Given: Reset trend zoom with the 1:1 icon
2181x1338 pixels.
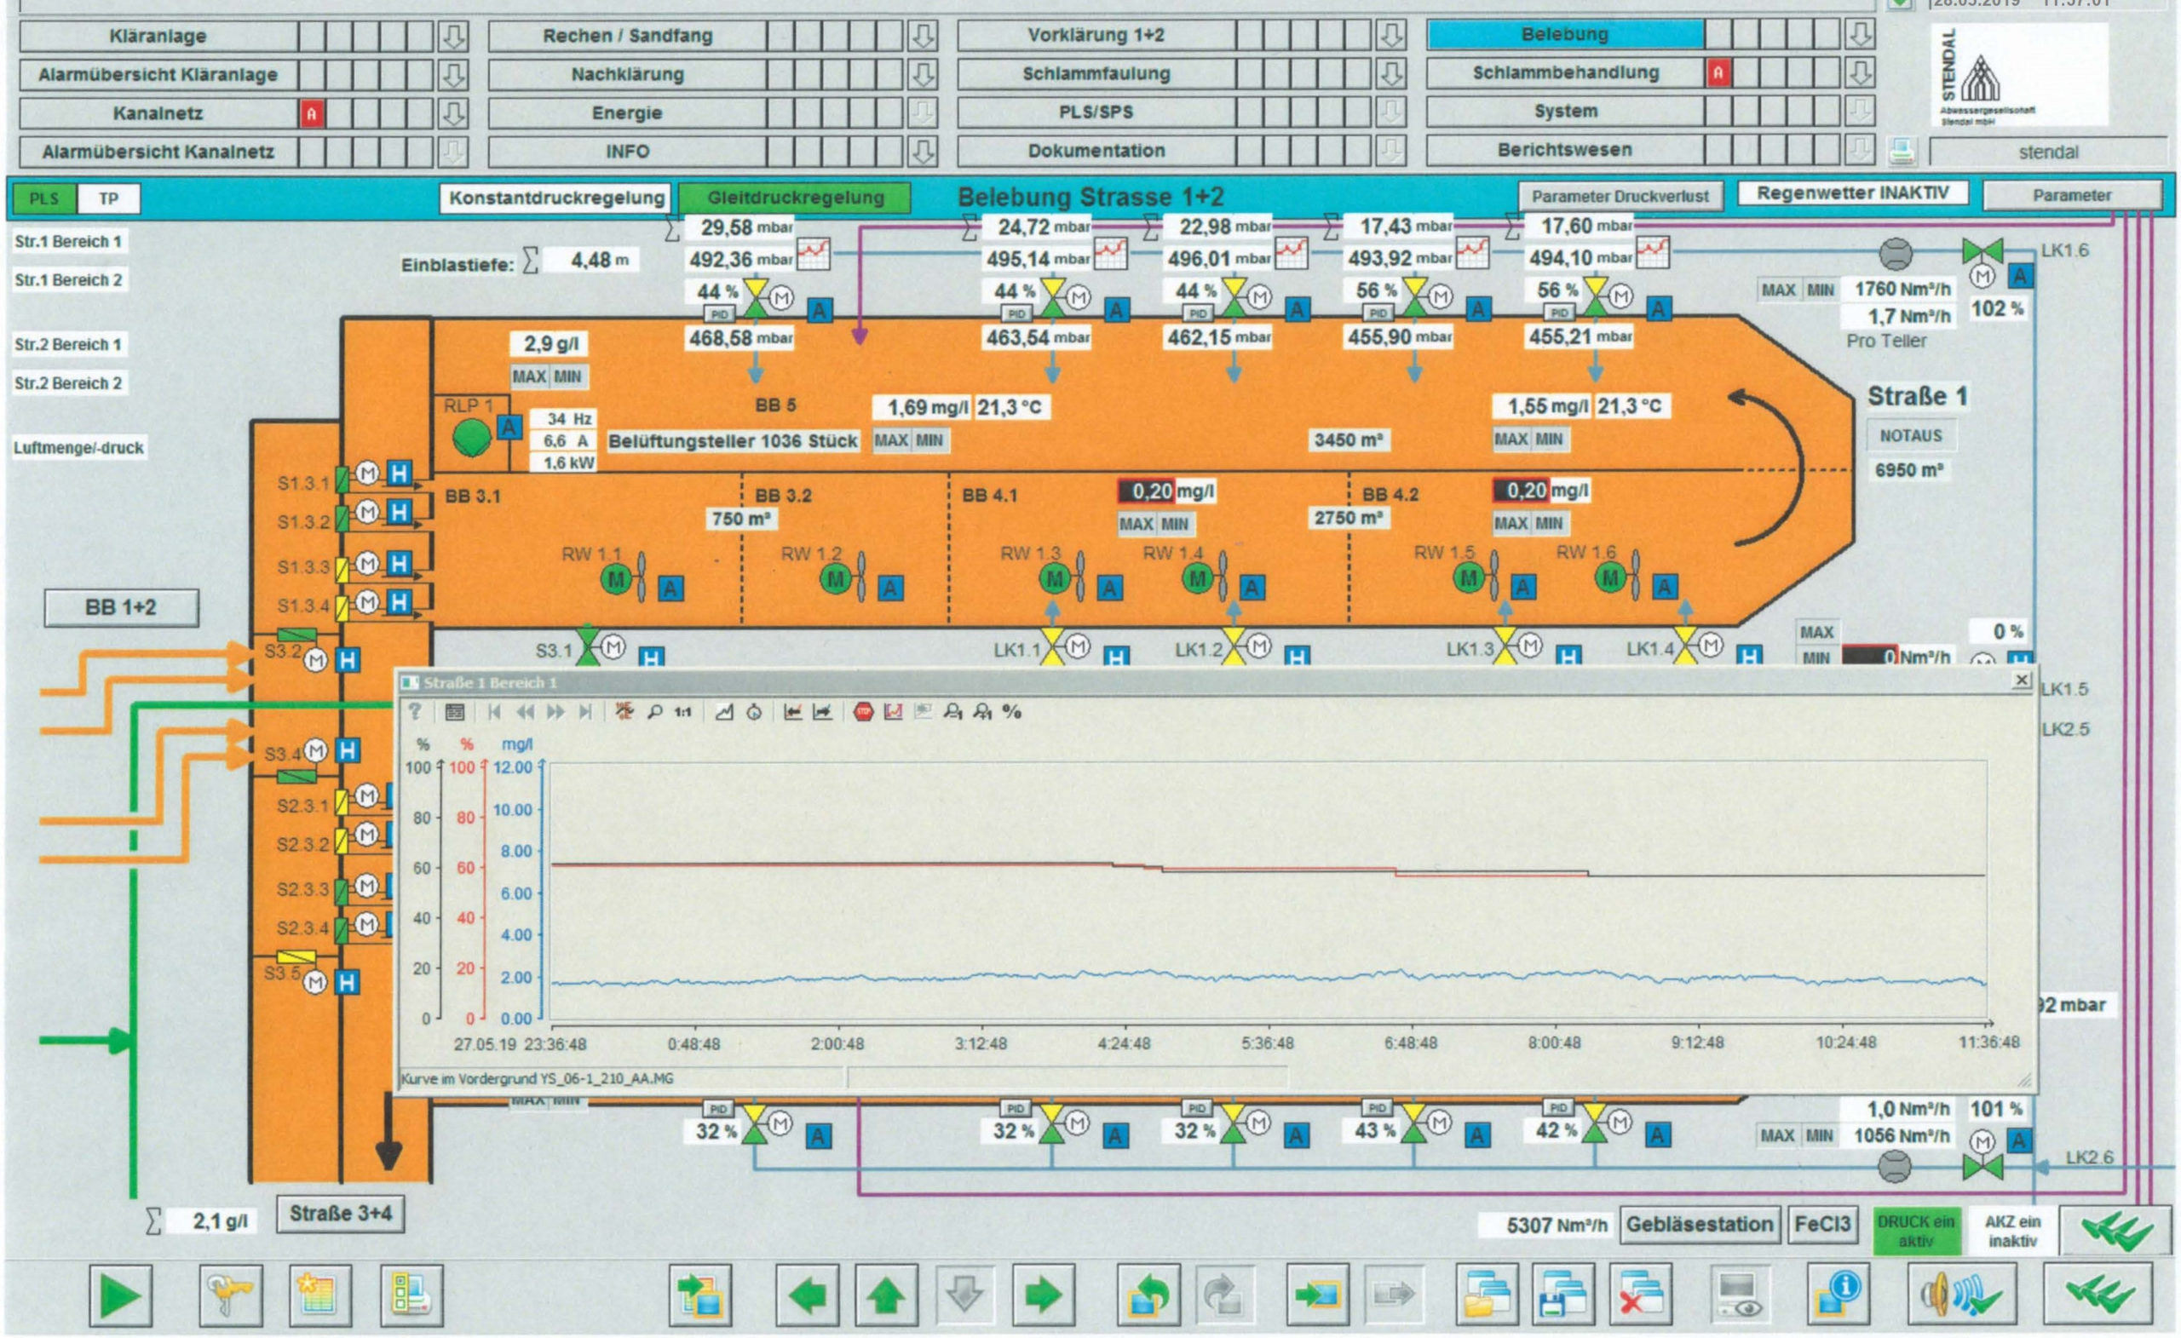Looking at the screenshot, I should tap(682, 711).
